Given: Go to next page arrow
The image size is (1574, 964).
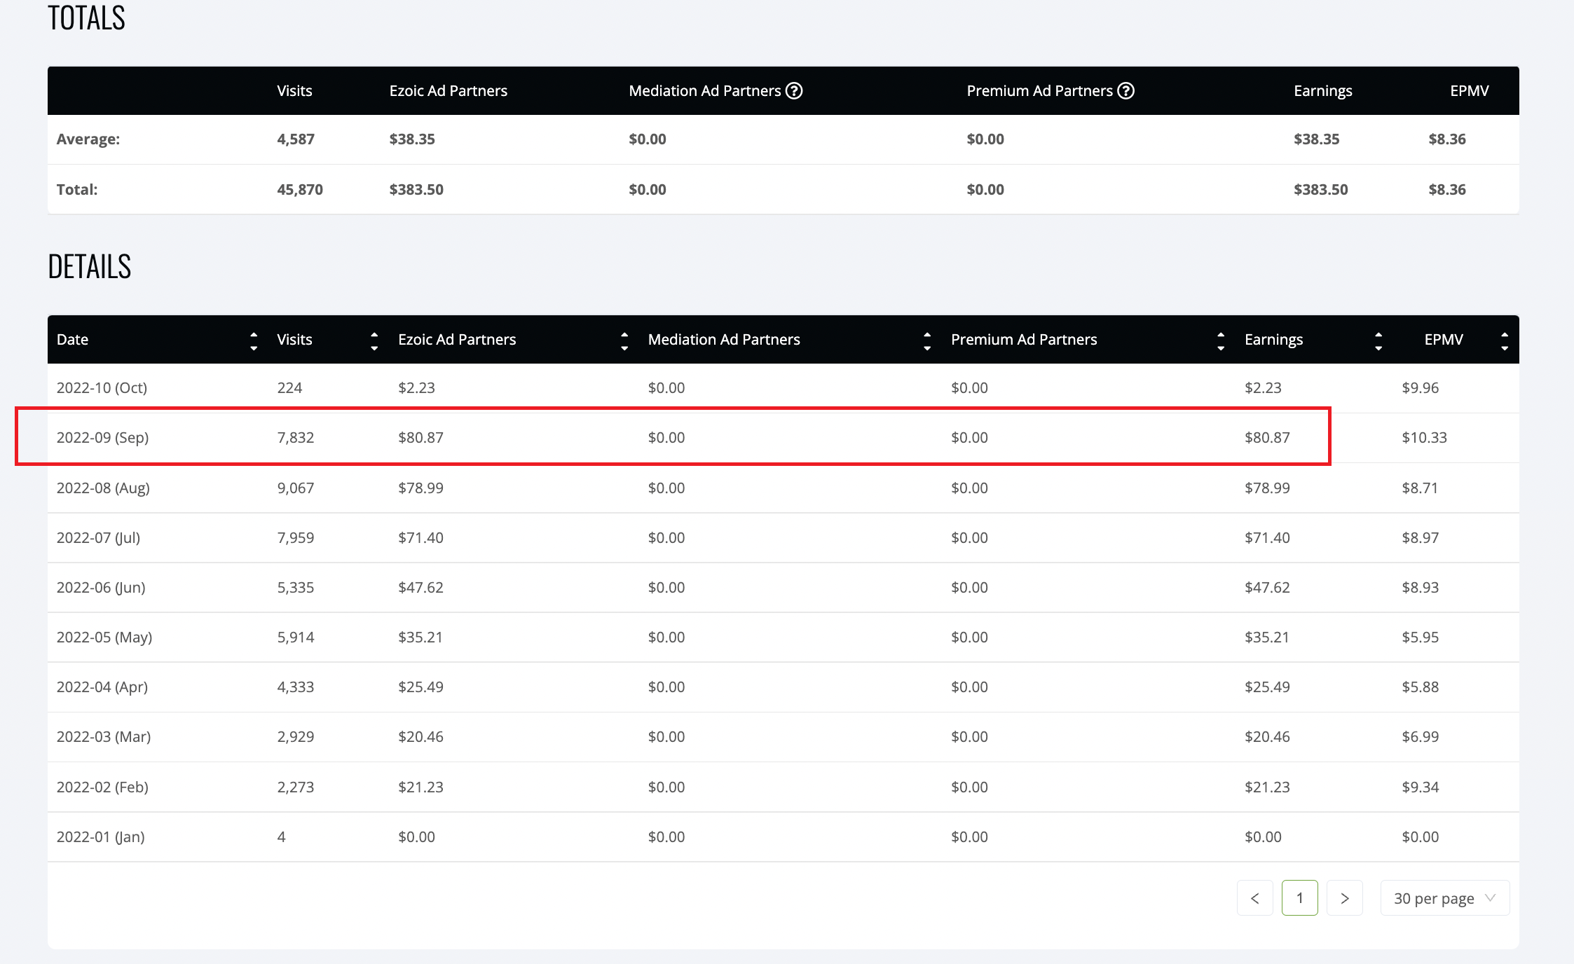Looking at the screenshot, I should [x=1345, y=898].
